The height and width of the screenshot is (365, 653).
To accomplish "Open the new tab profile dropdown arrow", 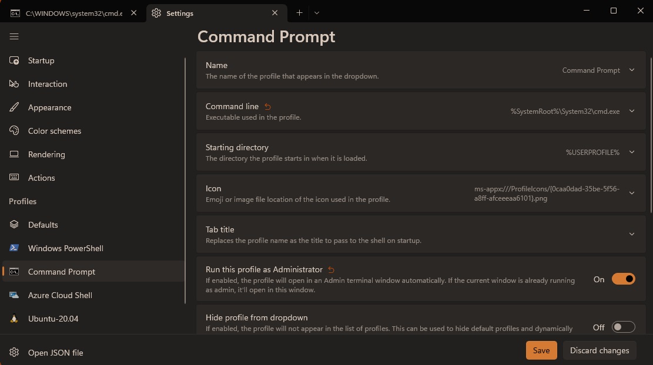I will tap(317, 12).
